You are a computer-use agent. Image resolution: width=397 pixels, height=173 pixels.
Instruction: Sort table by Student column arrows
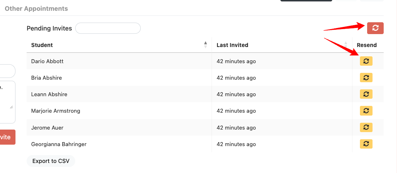click(x=206, y=45)
